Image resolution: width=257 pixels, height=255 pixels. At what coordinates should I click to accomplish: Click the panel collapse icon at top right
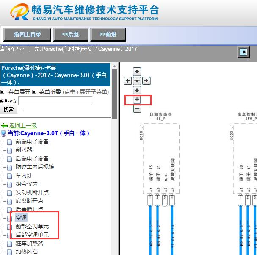[x=243, y=52]
